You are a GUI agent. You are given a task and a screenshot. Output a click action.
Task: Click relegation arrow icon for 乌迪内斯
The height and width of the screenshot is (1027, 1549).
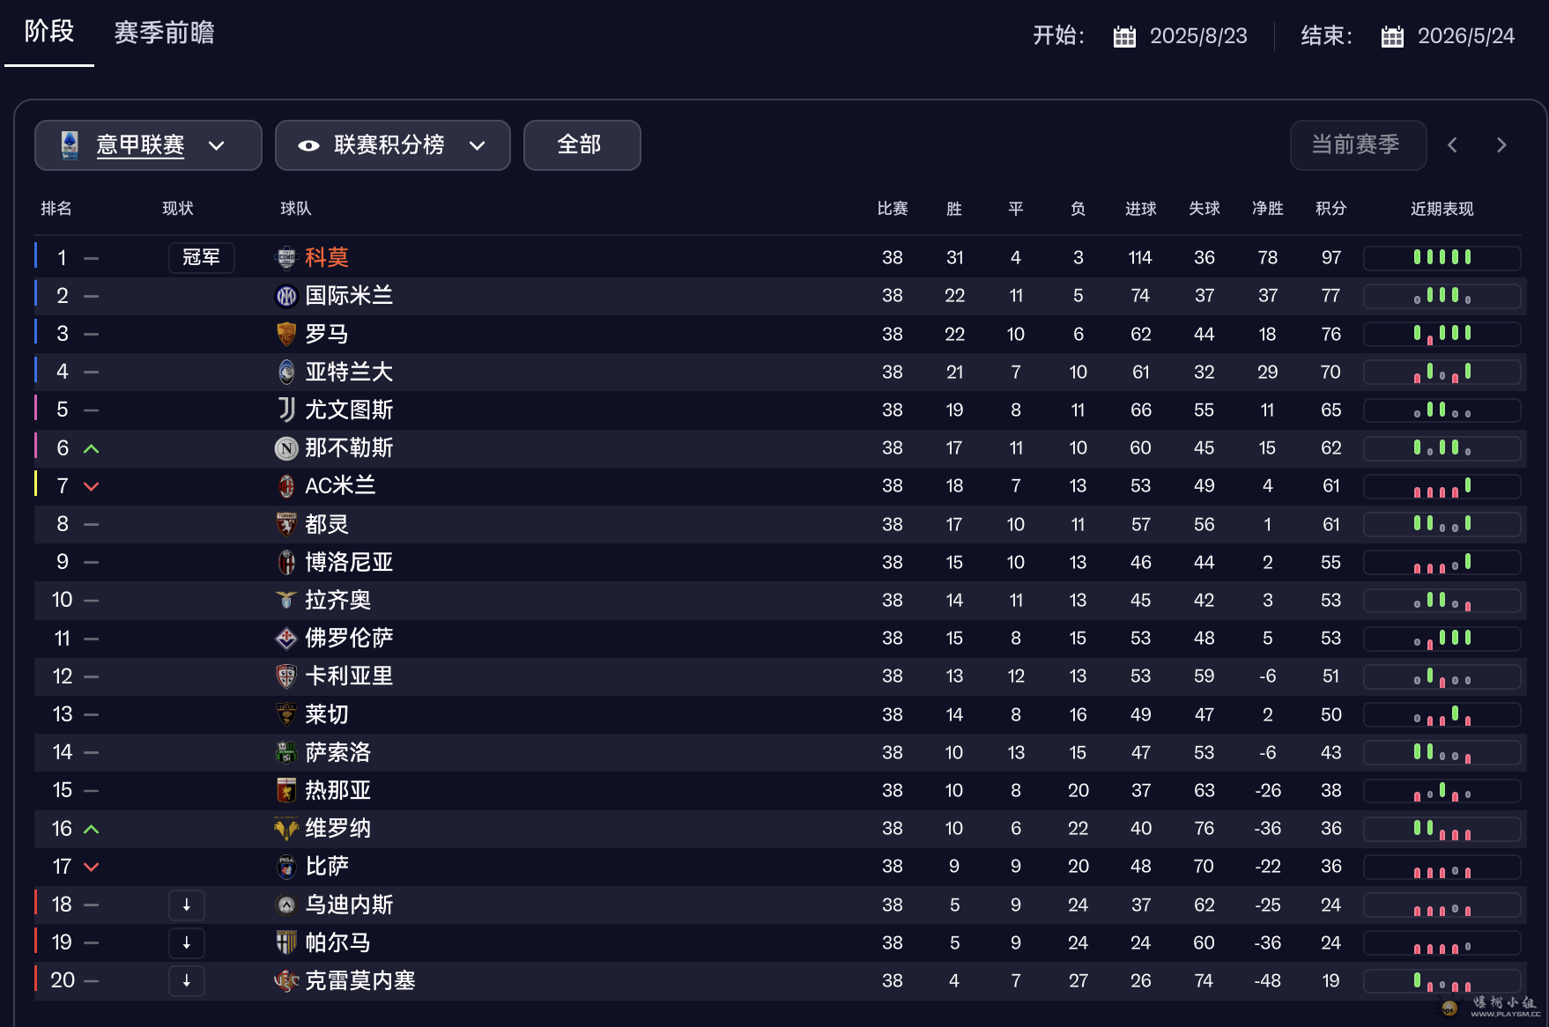click(187, 905)
